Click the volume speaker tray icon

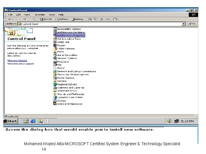click(170, 121)
